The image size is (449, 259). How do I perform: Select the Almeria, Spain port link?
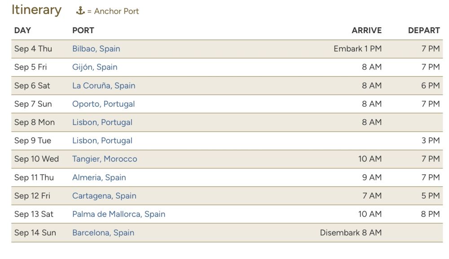click(x=99, y=177)
